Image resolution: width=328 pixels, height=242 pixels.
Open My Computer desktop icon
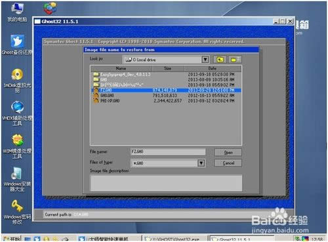(x=17, y=12)
